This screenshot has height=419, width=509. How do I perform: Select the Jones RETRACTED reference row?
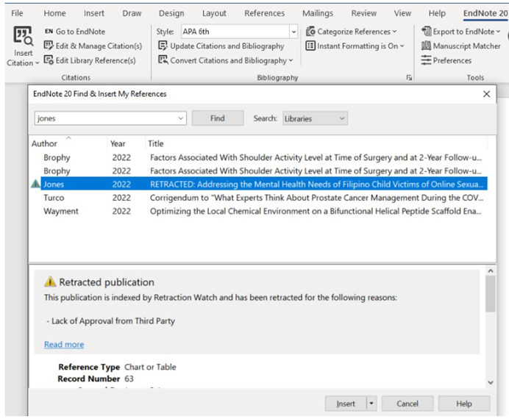click(x=263, y=185)
